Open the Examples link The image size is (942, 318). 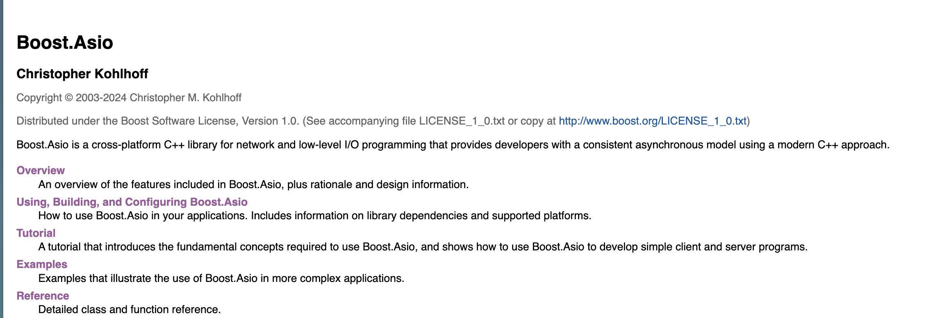click(42, 264)
